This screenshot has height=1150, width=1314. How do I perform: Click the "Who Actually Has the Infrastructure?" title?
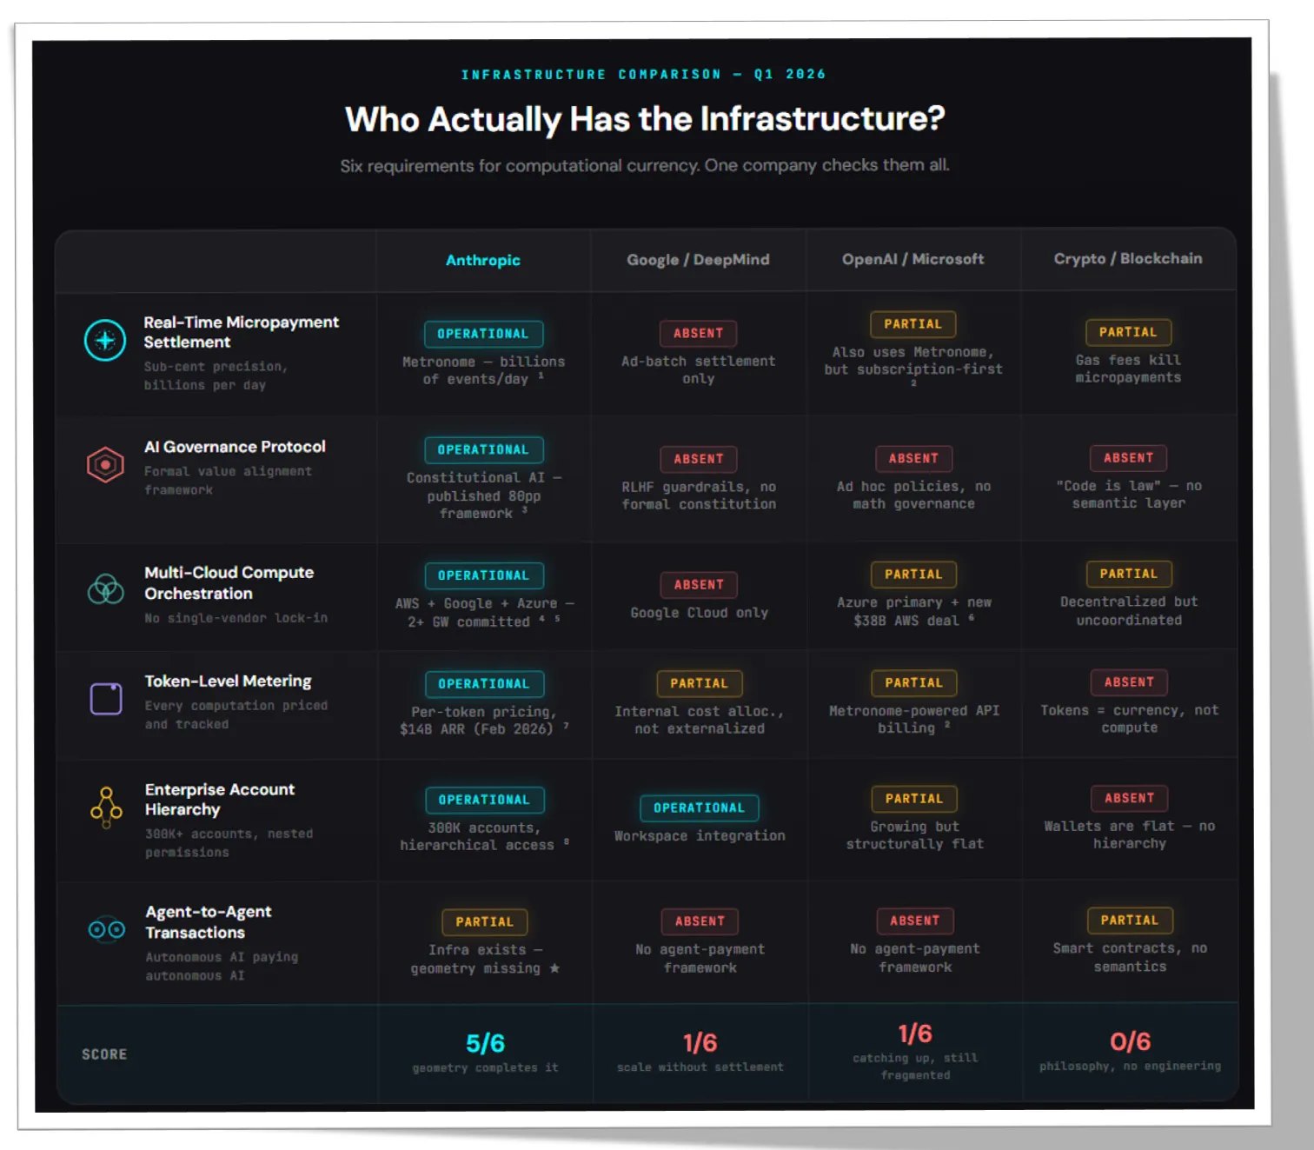click(x=645, y=119)
